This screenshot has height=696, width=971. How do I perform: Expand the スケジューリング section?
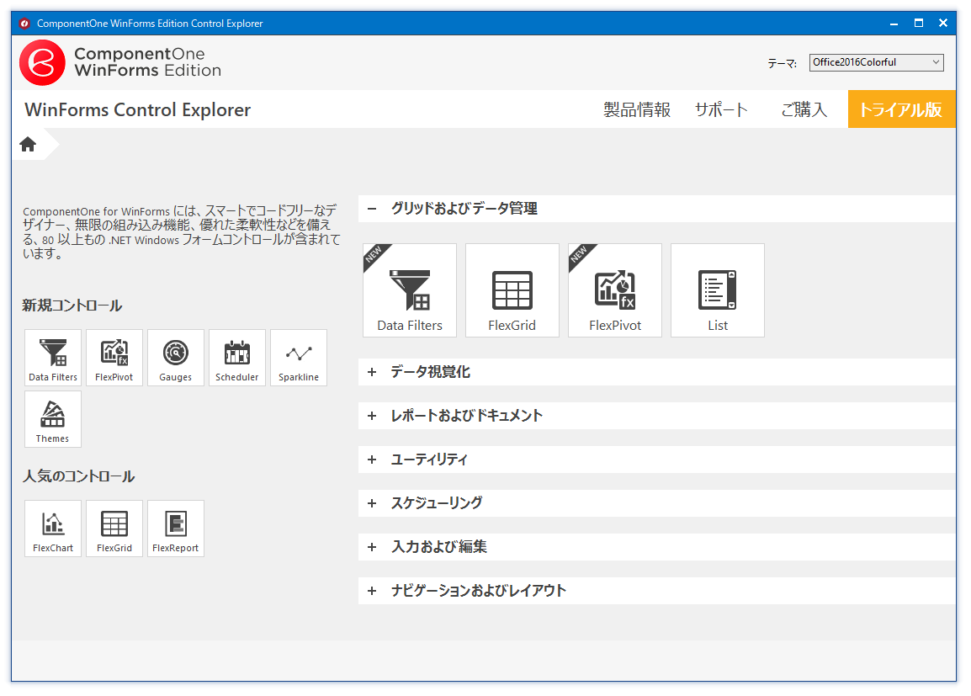click(x=657, y=503)
